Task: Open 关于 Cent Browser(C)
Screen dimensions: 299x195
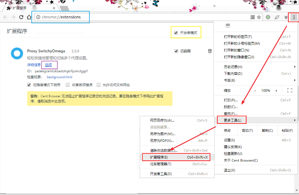Action: pos(255,160)
